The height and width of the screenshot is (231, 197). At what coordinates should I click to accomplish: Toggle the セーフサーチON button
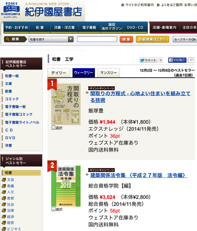point(185,40)
